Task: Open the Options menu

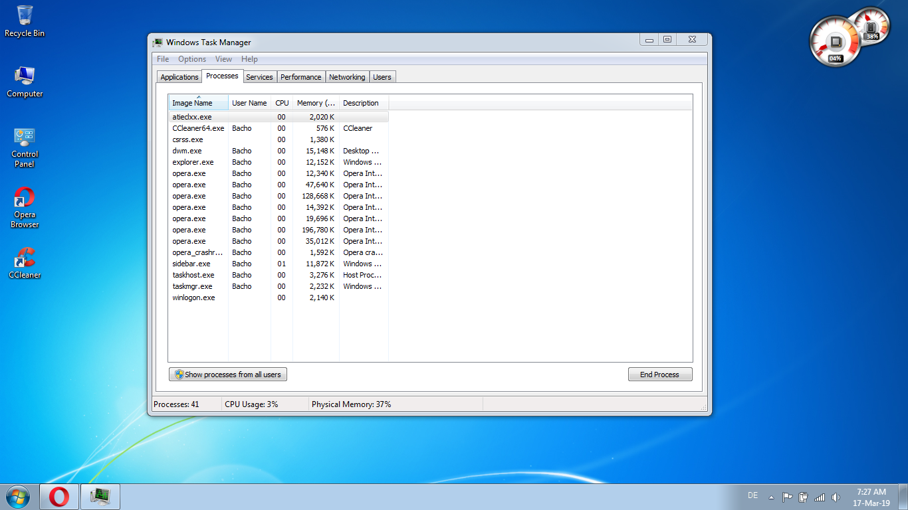Action: [192, 59]
